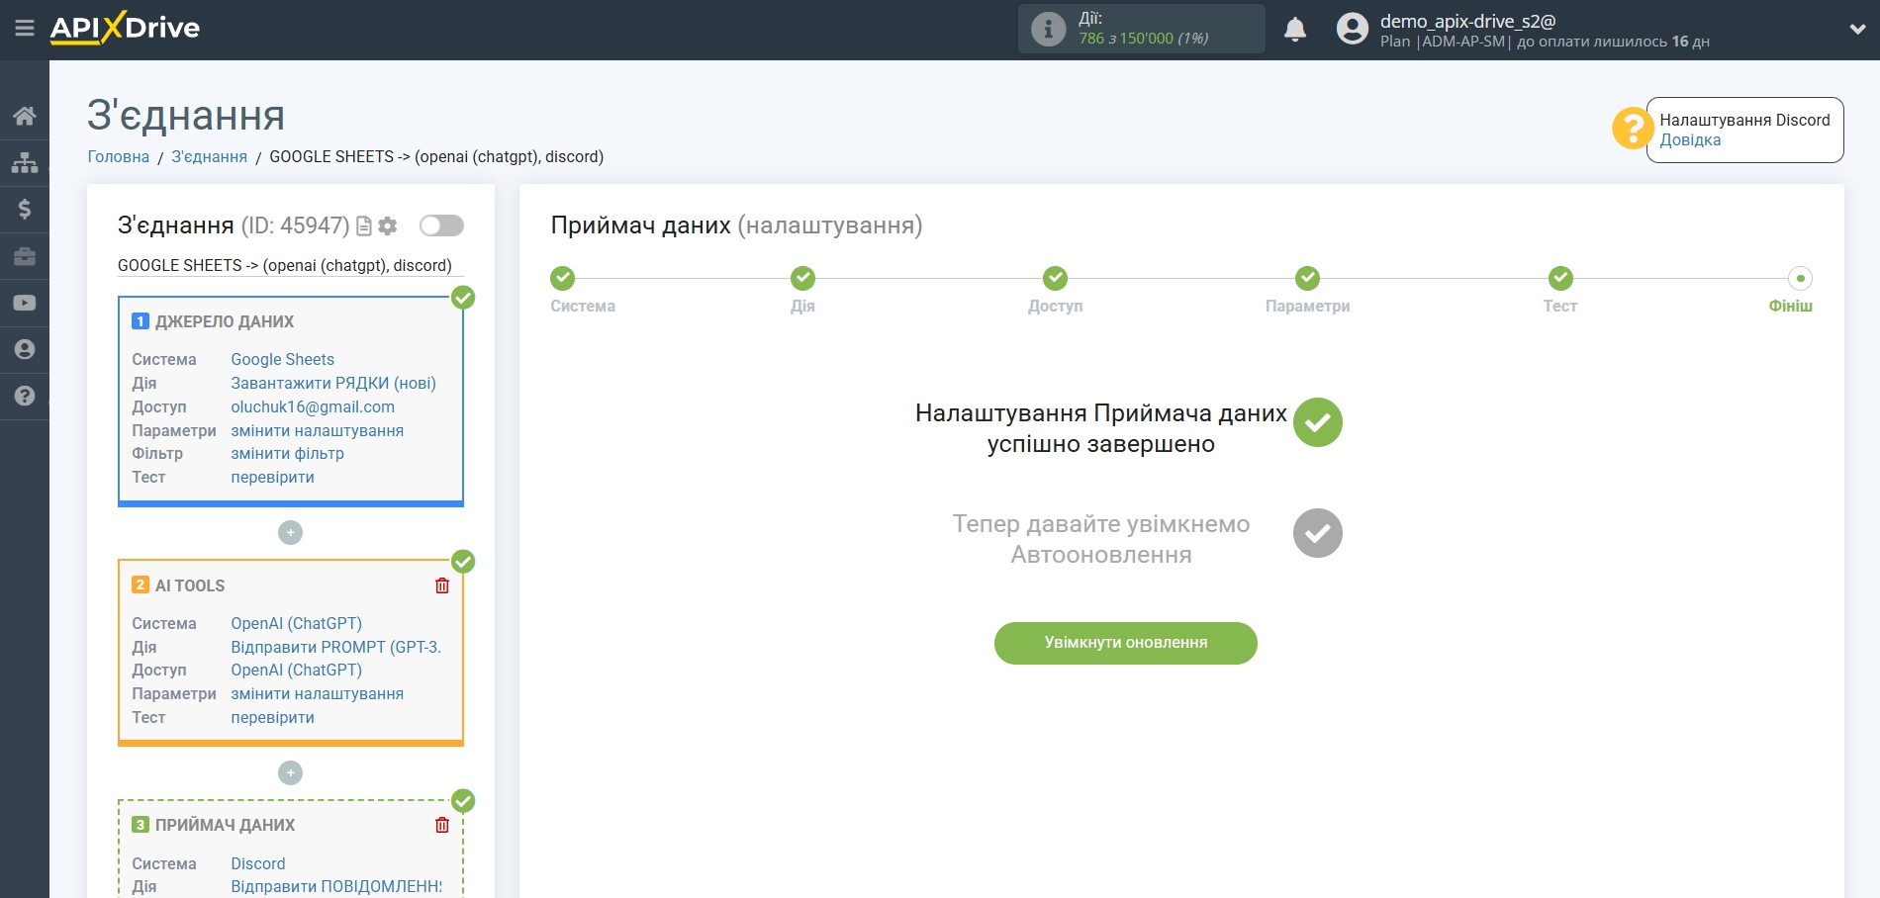Click змінити фільтр link

click(287, 453)
